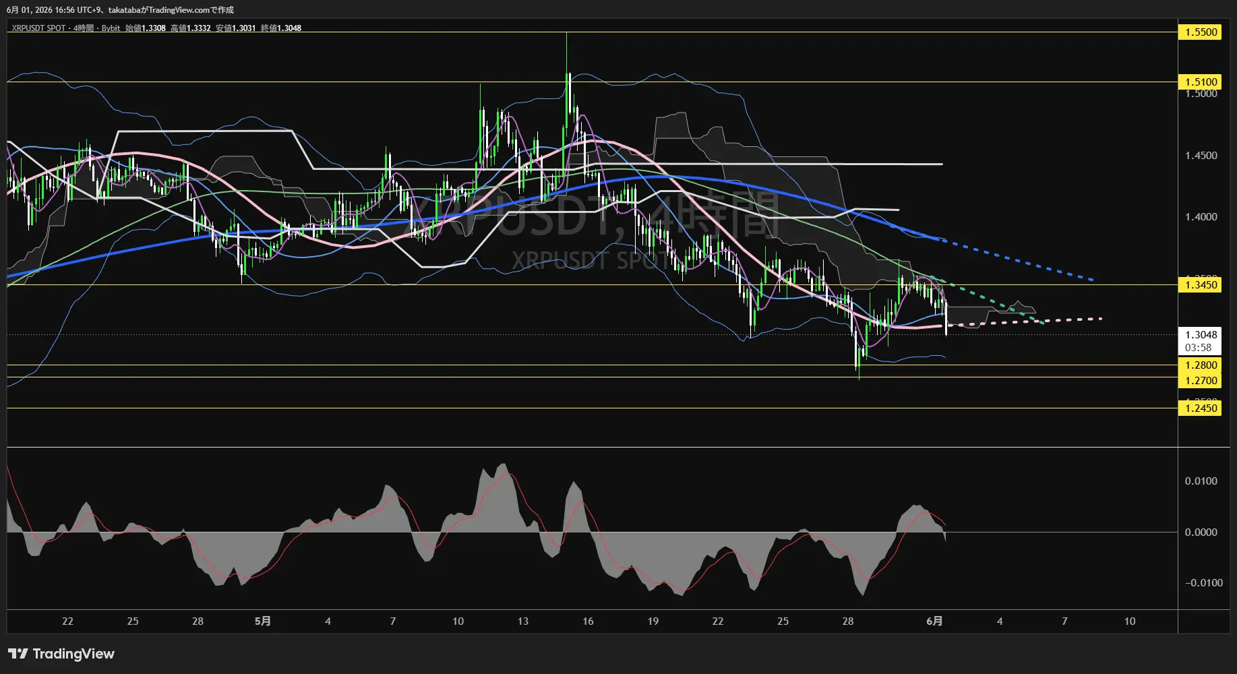This screenshot has height=674, width=1237.
Task: Click the 03:58 candle countdown timer
Action: pyautogui.click(x=1198, y=348)
